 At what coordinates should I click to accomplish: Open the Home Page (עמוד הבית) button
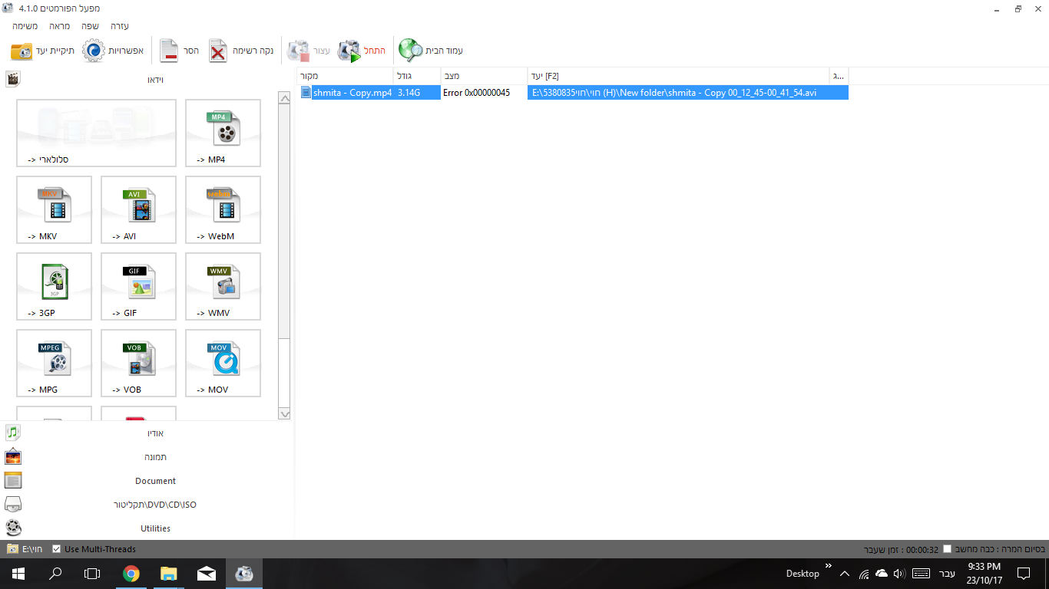[x=431, y=51]
